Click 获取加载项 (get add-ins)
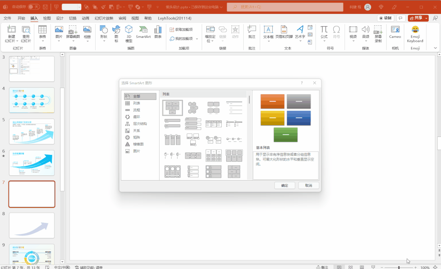Screen dimensions: 441x269 click(x=181, y=29)
